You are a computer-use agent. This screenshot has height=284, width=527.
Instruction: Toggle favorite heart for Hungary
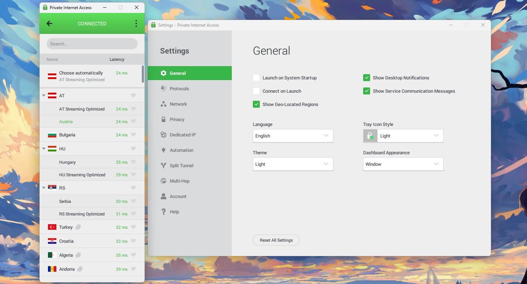[133, 162]
